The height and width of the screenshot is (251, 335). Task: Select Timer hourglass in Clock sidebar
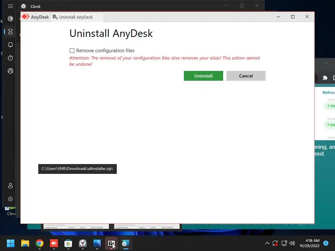(x=10, y=32)
